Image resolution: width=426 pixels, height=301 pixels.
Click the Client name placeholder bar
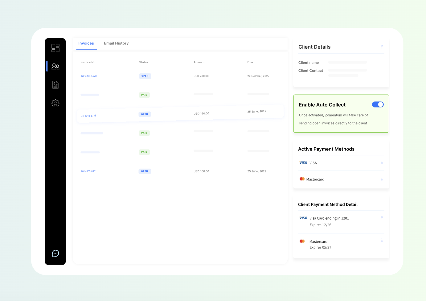click(x=347, y=62)
